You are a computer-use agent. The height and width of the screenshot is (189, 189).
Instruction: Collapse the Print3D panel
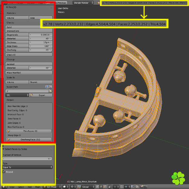[7, 7]
